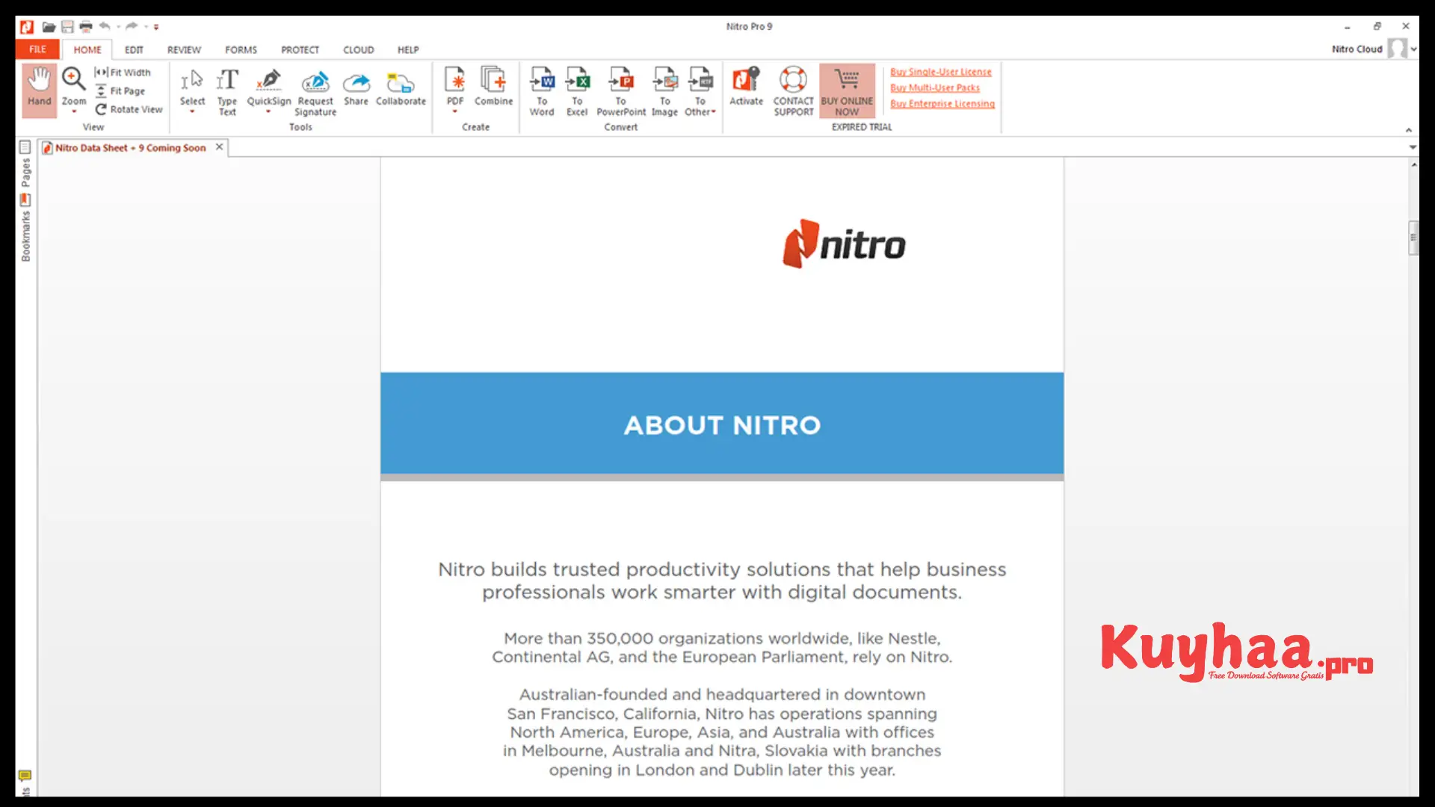Screen dimensions: 1435x807
Task: Open the FILE menu
Action: (x=37, y=49)
